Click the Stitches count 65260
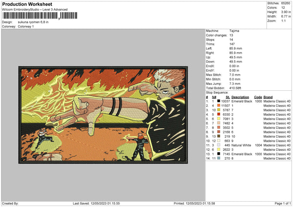This screenshot has height=207, width=293. (x=286, y=3)
